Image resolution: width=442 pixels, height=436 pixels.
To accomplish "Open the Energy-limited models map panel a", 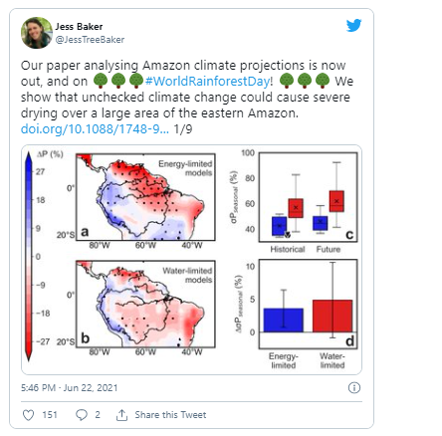I will coord(145,197).
